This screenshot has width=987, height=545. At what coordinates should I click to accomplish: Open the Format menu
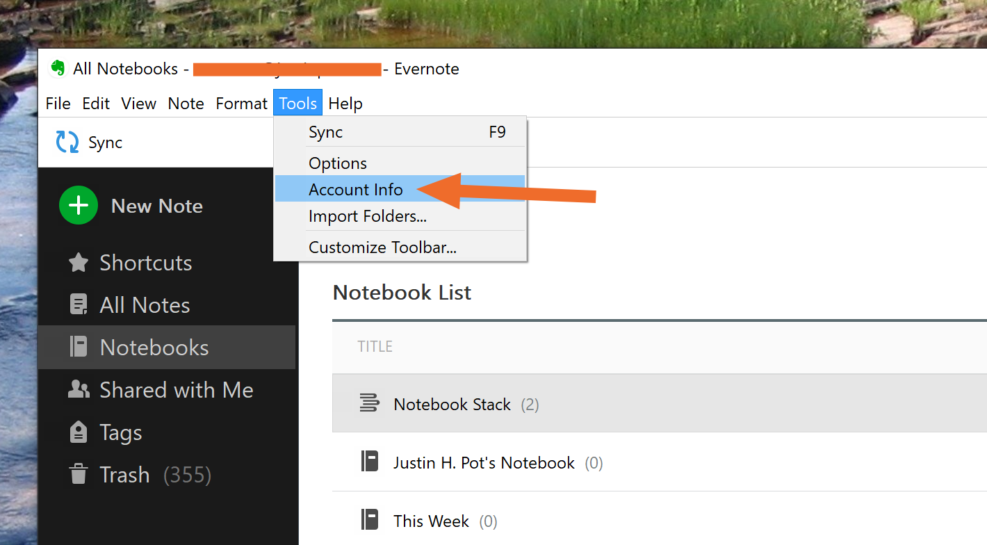(241, 104)
